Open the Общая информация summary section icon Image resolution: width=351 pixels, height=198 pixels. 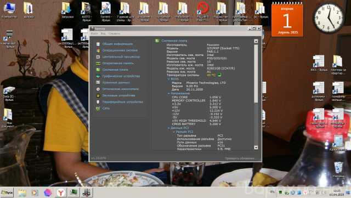tap(98, 44)
